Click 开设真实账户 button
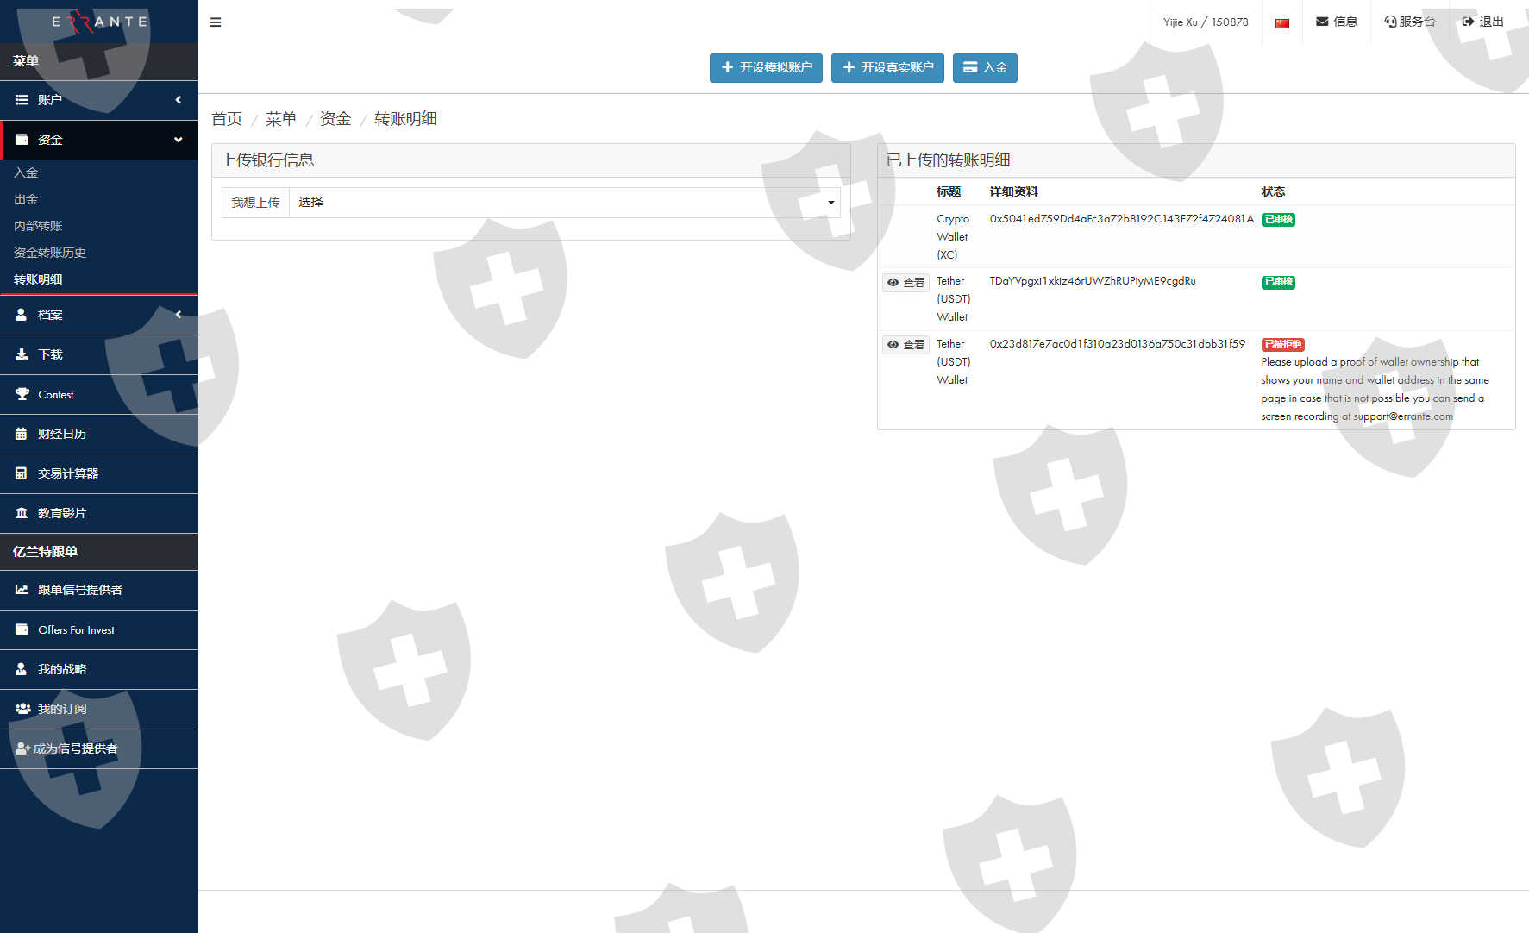 click(x=887, y=67)
